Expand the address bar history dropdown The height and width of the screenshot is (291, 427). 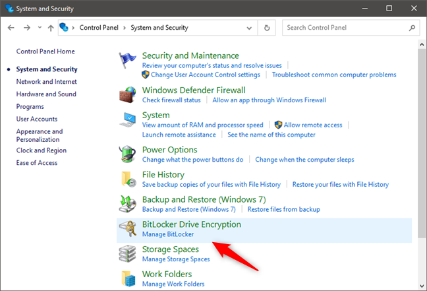point(249,28)
